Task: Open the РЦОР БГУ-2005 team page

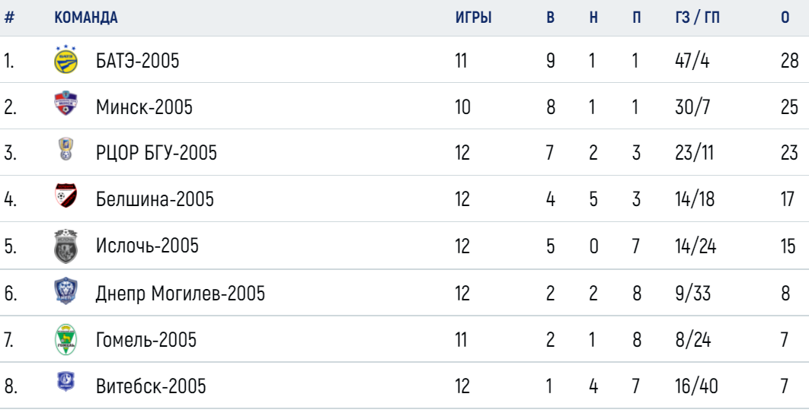Action: 156,153
